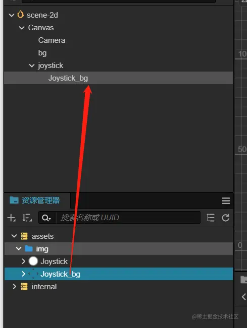The height and width of the screenshot is (328, 247).
Task: Click the search name or UUID field
Action: (128, 218)
